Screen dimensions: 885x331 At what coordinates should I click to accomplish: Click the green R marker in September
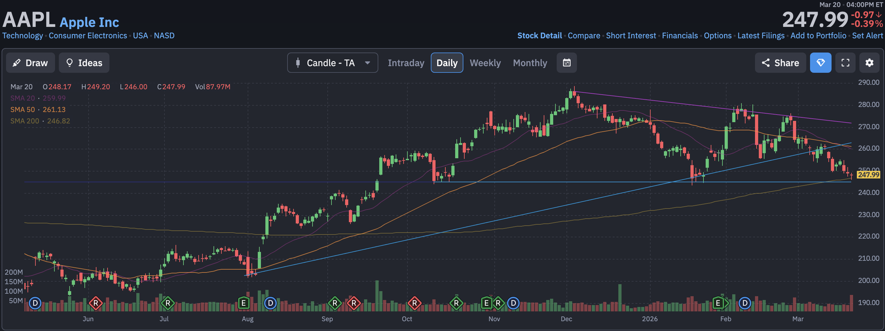point(335,303)
